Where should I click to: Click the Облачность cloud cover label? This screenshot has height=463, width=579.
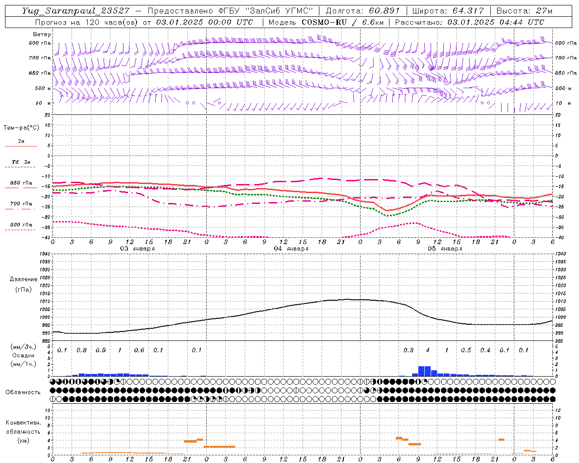pos(23,392)
